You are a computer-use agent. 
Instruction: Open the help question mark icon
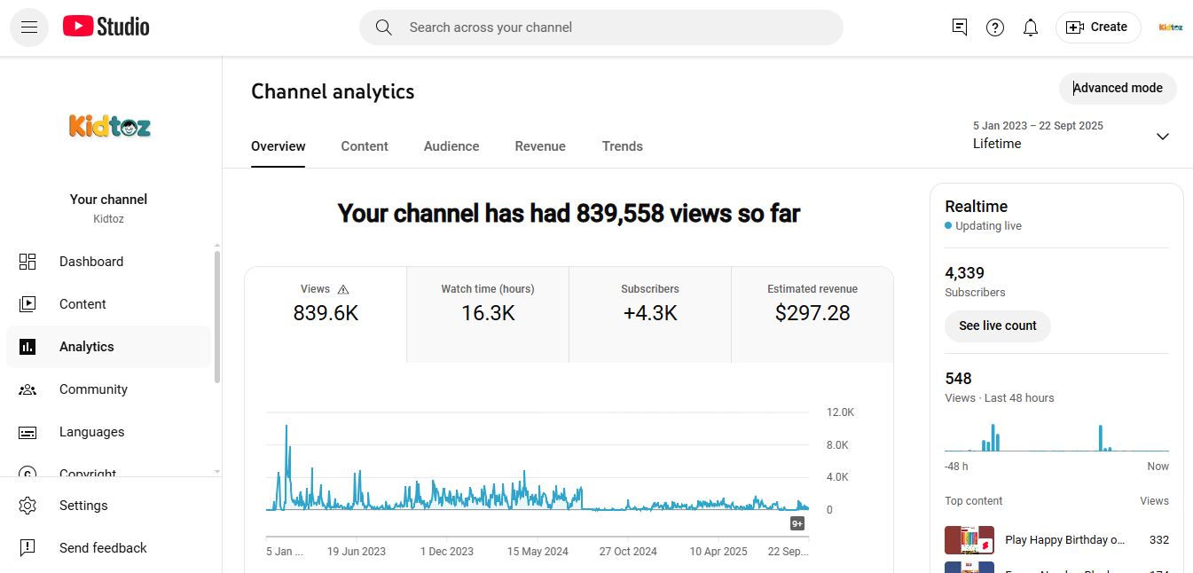[x=995, y=27]
